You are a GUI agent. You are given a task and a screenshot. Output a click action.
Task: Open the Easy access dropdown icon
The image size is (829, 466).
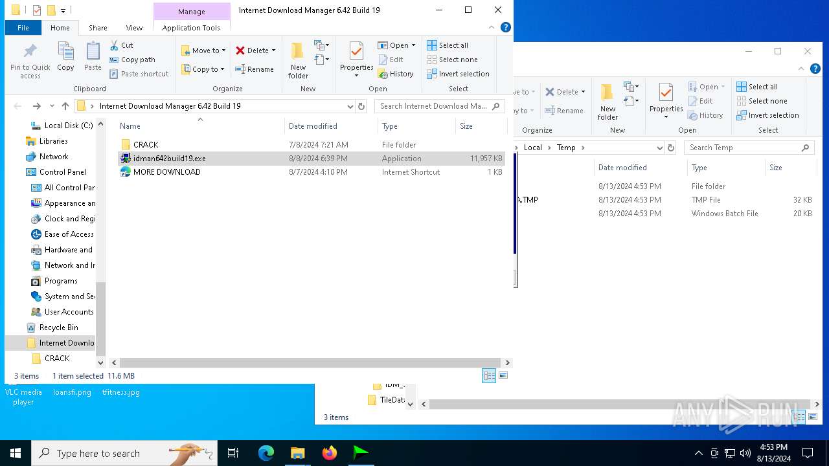pyautogui.click(x=321, y=60)
